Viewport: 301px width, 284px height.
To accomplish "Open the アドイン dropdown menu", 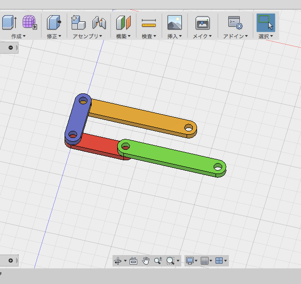I will tap(235, 36).
